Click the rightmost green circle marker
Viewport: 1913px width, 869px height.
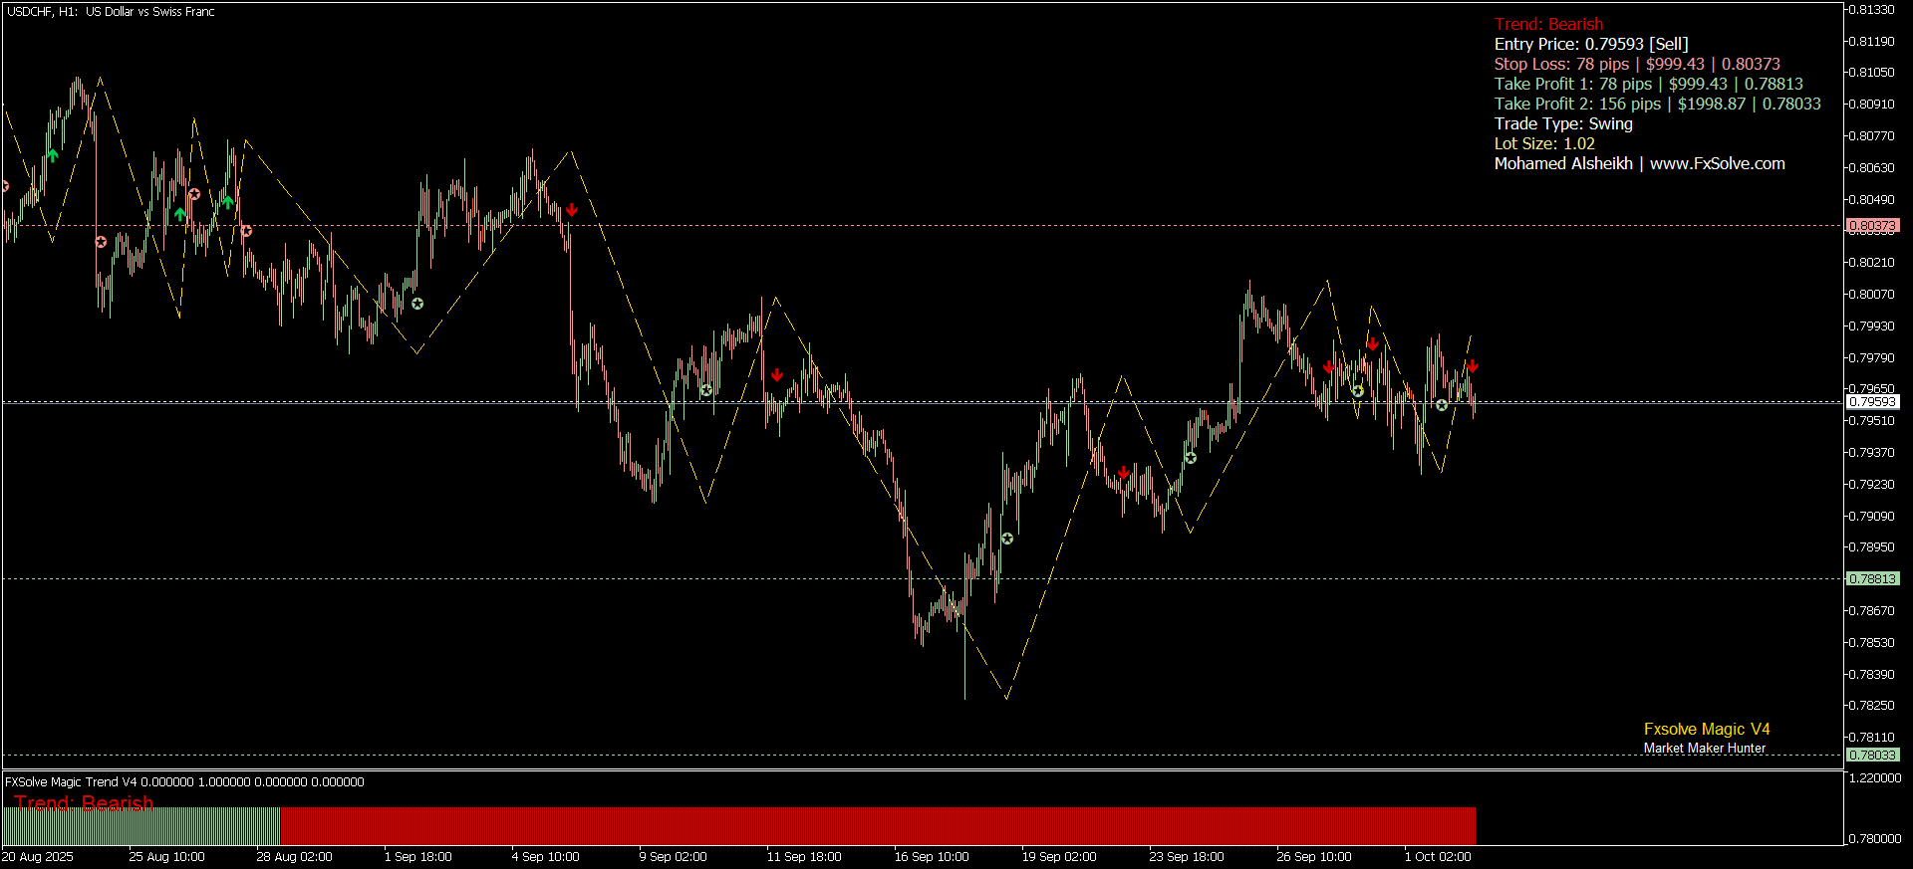tap(1442, 405)
